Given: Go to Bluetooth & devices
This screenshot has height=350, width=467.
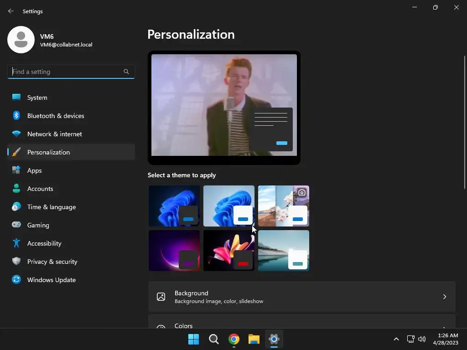Looking at the screenshot, I should (71, 115).
